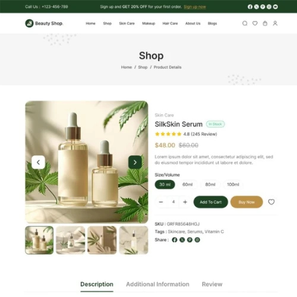This screenshot has height=297, width=297.
Task: Select the 60ml size option
Action: point(187,185)
